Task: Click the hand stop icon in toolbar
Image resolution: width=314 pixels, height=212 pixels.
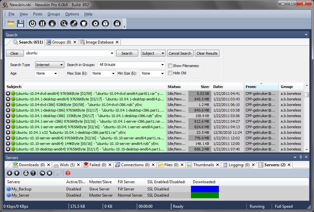Action: pos(52,24)
